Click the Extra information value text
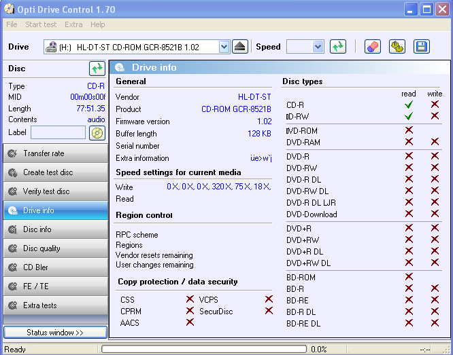This screenshot has width=453, height=355. (x=261, y=158)
